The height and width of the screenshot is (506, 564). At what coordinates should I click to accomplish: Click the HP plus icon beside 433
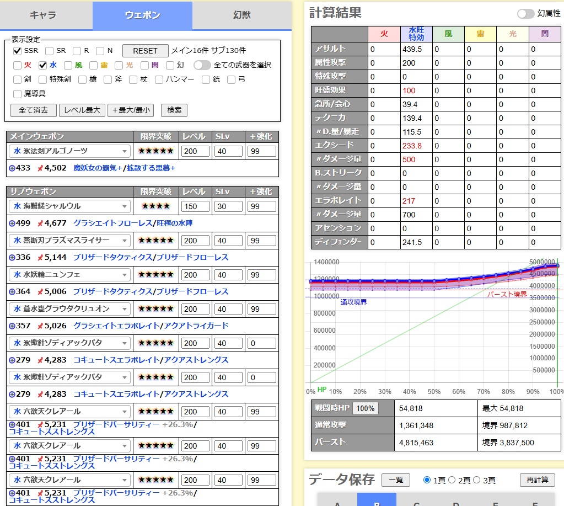coord(12,168)
